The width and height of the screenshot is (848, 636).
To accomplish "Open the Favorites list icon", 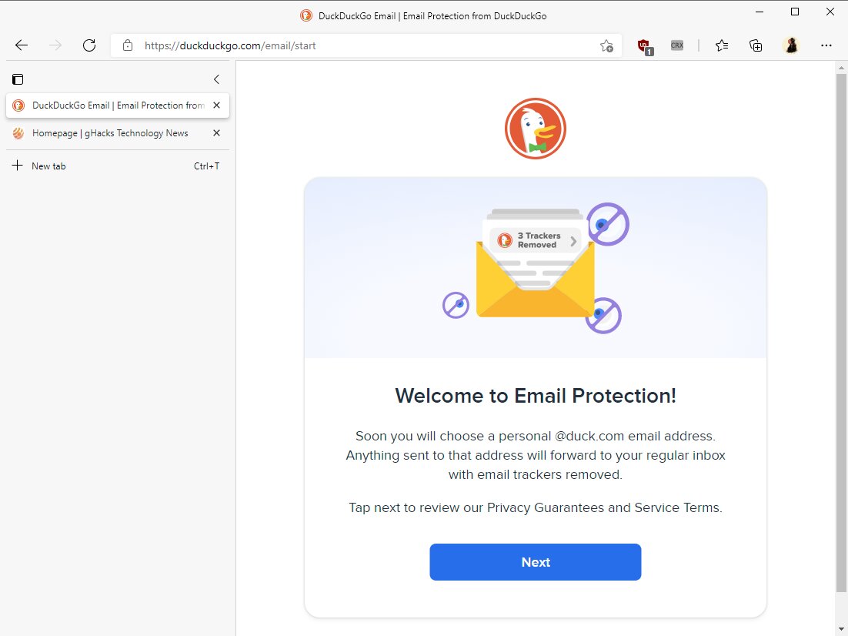I will click(x=722, y=45).
